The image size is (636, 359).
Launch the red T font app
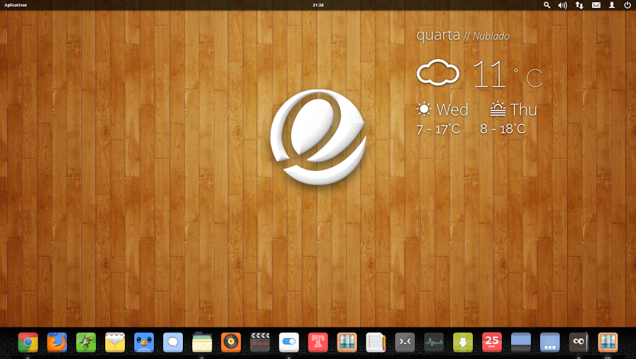coord(318,342)
